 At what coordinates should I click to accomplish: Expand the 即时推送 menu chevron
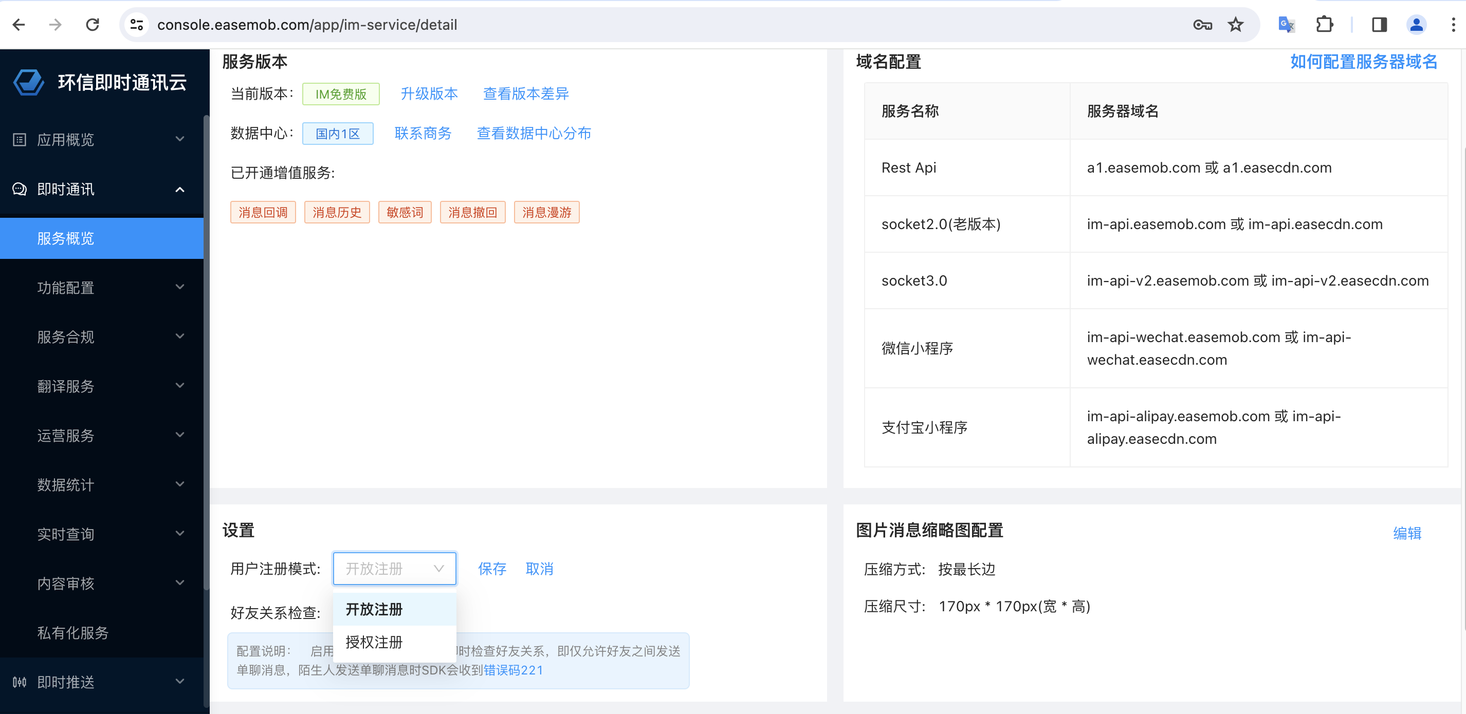[x=180, y=682]
